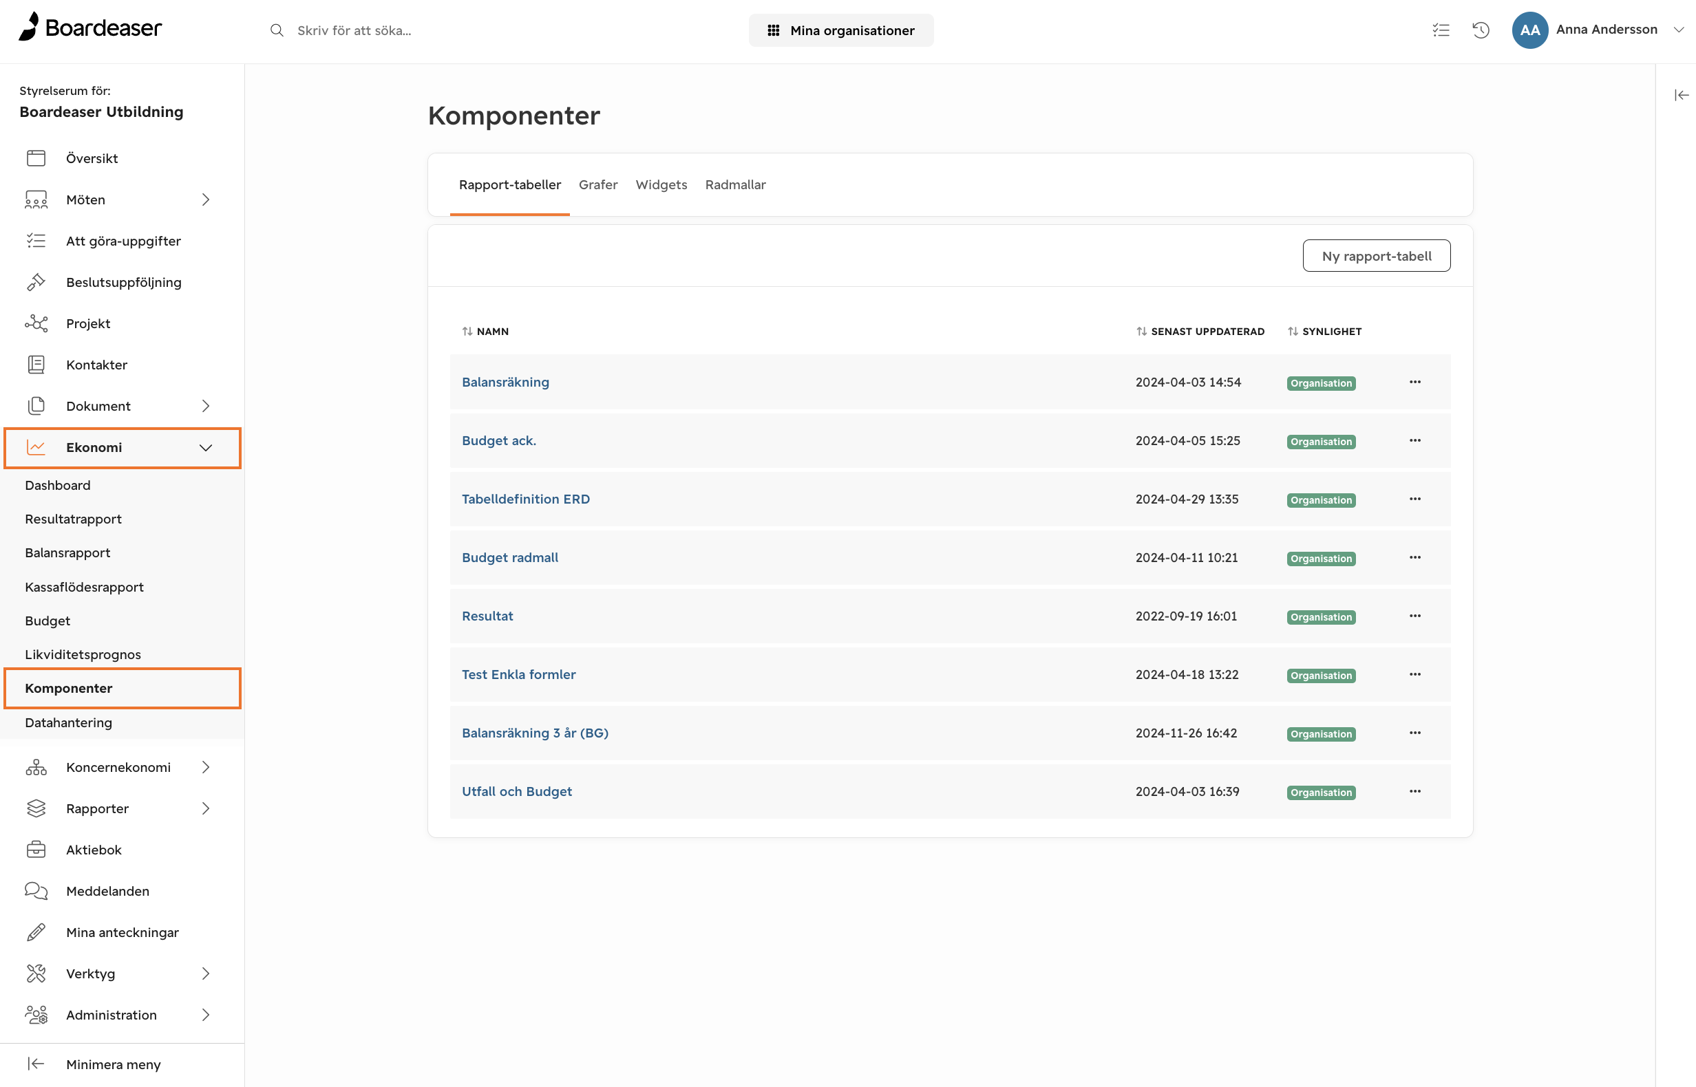Open Datahantering in the sidebar
This screenshot has width=1696, height=1087.
[67, 722]
